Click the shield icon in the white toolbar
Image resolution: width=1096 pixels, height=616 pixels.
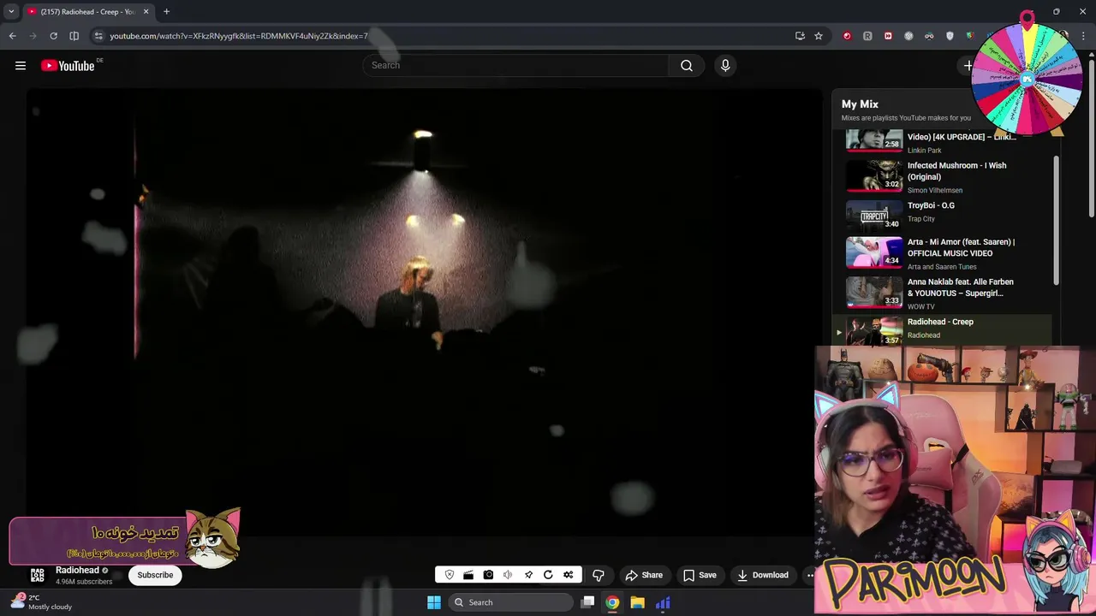(x=449, y=575)
